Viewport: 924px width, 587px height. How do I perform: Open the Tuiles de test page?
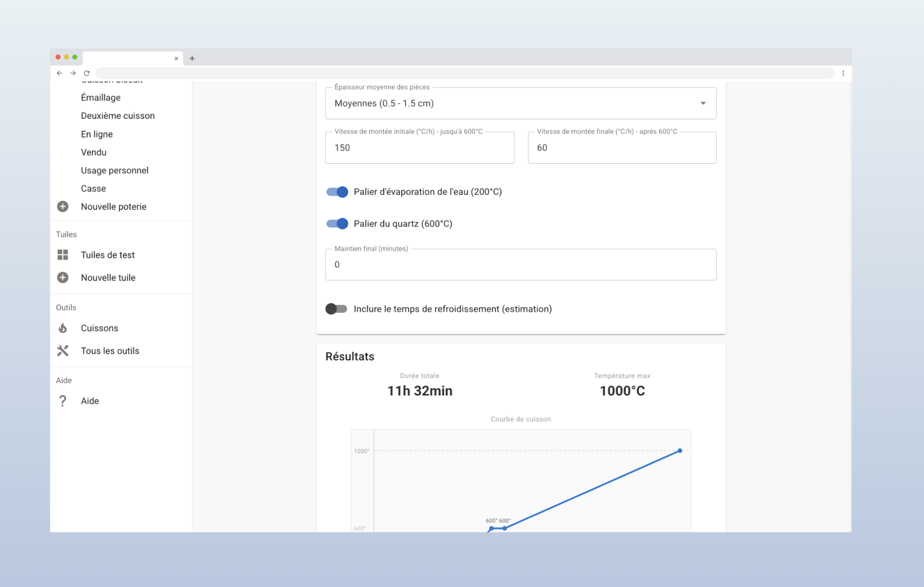point(108,255)
